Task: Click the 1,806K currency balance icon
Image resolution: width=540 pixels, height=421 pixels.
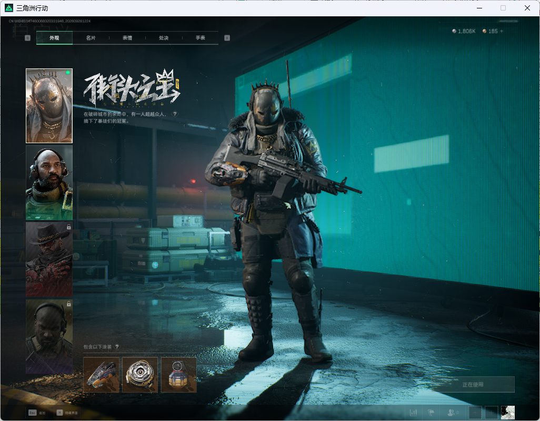Action: click(x=454, y=31)
